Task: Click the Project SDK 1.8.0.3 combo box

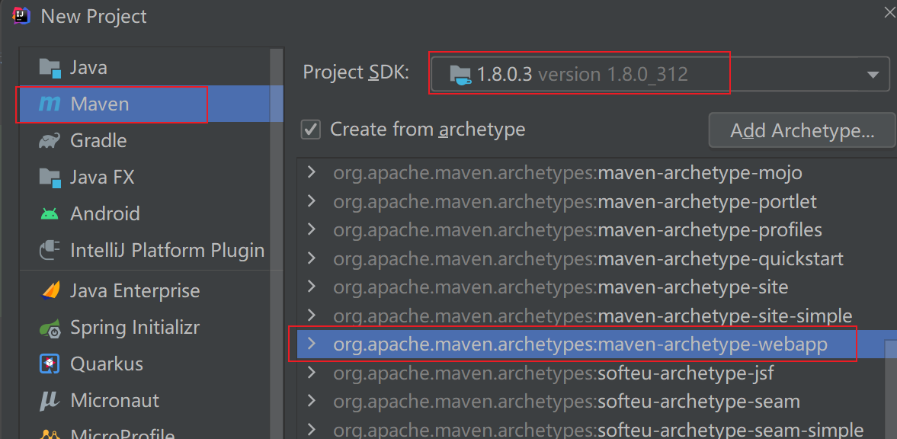Action: [659, 74]
